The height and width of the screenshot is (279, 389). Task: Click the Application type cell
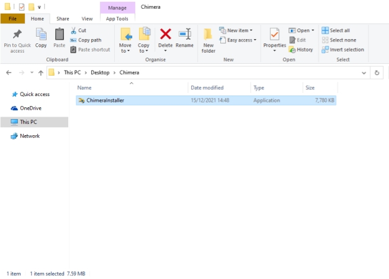(267, 100)
